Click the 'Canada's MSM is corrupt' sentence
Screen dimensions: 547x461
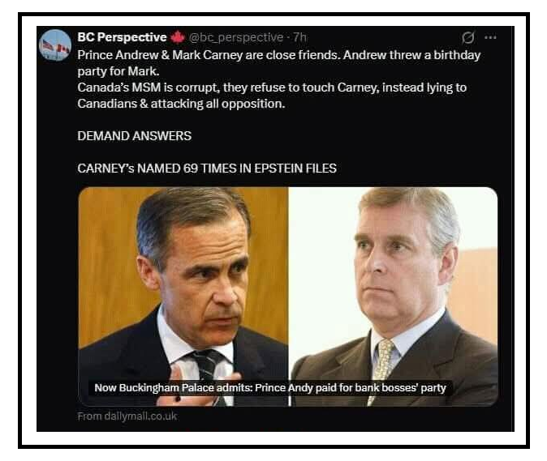tap(272, 88)
